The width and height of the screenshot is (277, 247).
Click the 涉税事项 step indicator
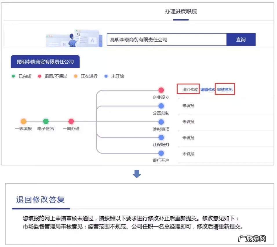[161, 122]
